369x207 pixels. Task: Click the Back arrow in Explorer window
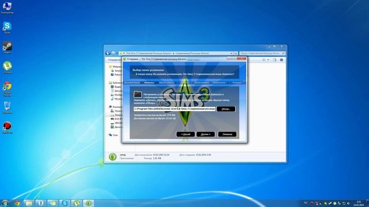pyautogui.click(x=108, y=53)
